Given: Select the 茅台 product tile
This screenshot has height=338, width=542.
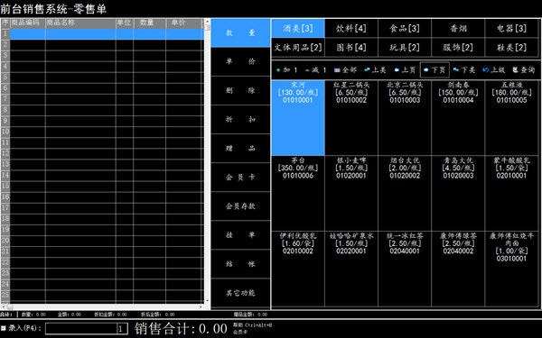Looking at the screenshot, I should click(x=297, y=194).
